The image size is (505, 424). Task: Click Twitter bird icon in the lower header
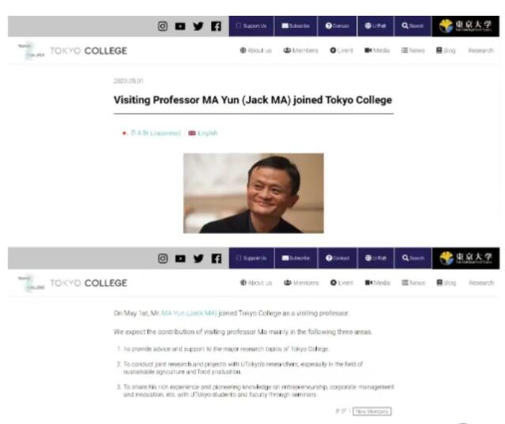pos(198,258)
